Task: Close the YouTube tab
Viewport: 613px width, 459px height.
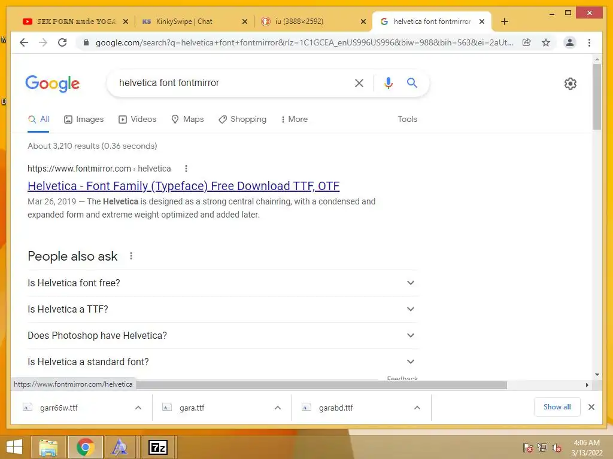Action: [126, 22]
